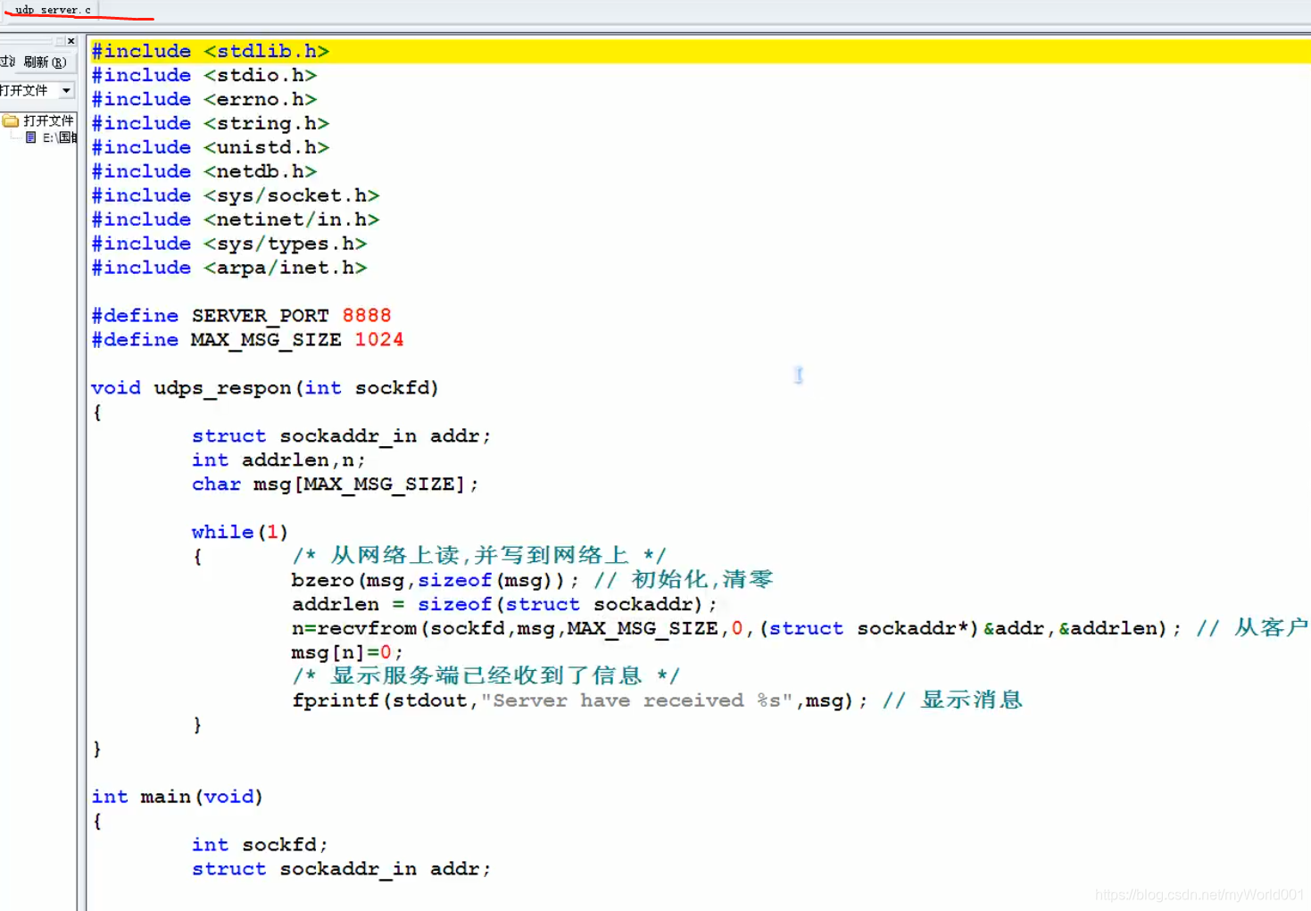Click the red value 1024
Image resolution: width=1311 pixels, height=911 pixels.
point(379,340)
